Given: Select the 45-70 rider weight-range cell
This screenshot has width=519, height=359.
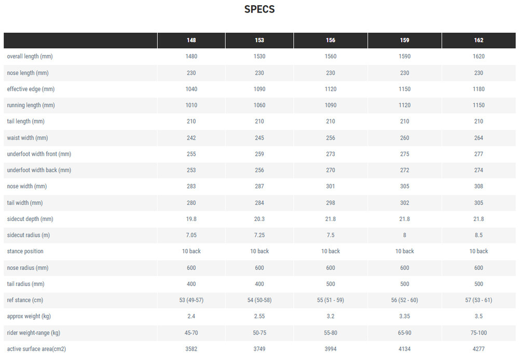Looking at the screenshot, I should (192, 333).
